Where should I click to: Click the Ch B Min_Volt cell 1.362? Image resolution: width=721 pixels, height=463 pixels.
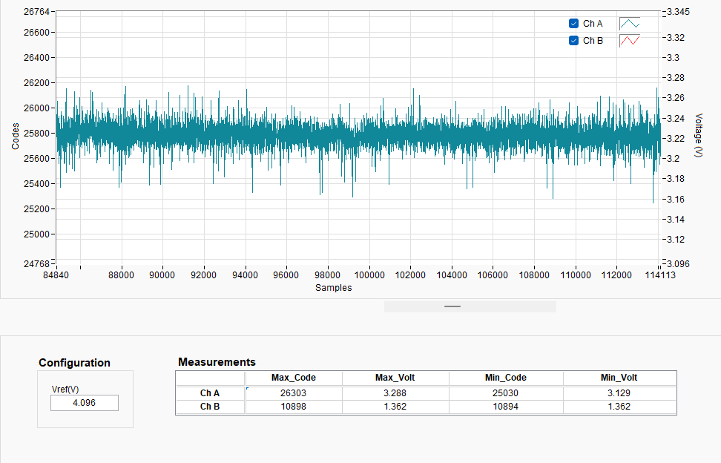(x=619, y=407)
